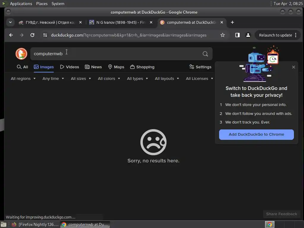Click Chrome icon in the taskbar tray
Screen dimensions: 304x228
[x=270, y=224]
